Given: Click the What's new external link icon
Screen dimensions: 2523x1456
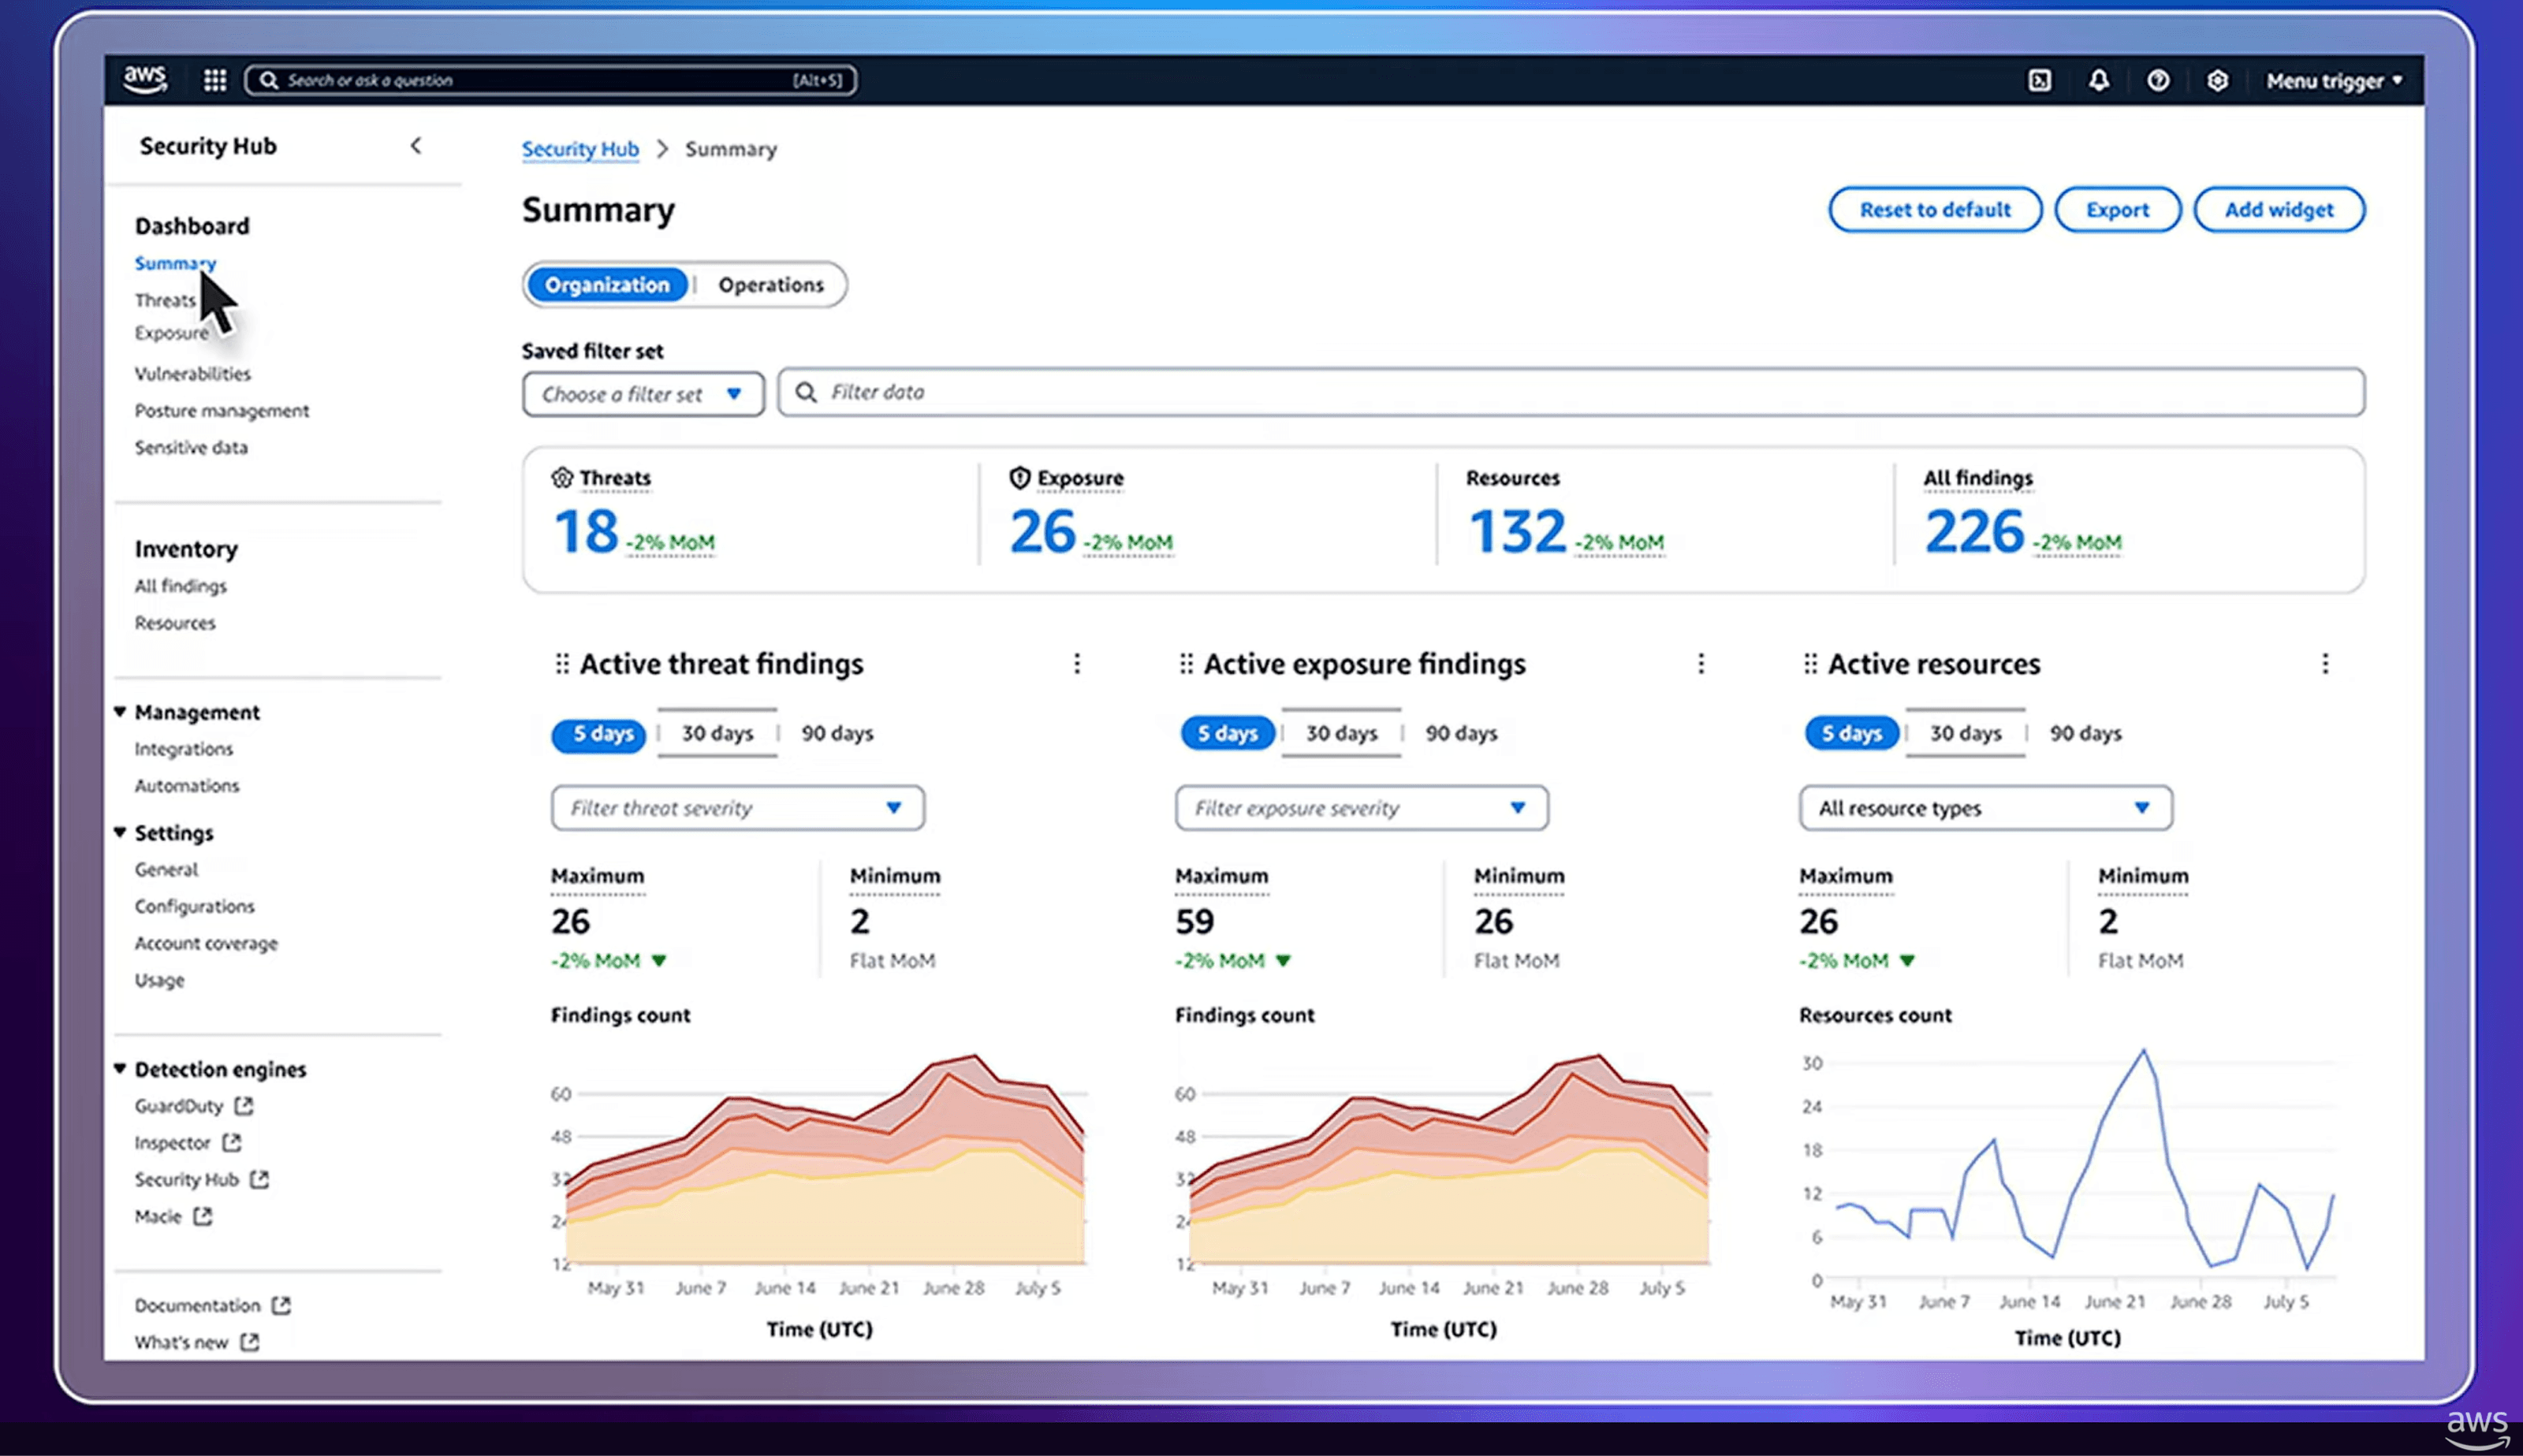Looking at the screenshot, I should 250,1341.
